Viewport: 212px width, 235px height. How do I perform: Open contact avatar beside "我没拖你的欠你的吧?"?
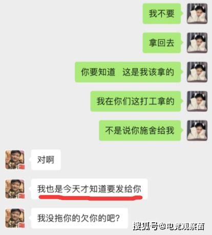15,218
